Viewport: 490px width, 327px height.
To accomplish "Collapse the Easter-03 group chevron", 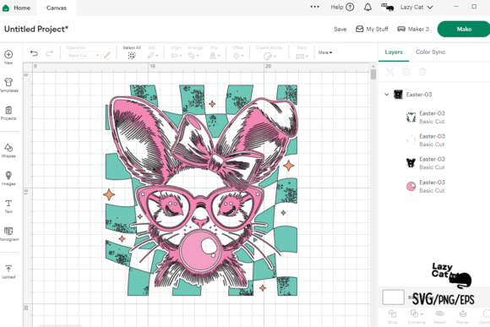I will 387,94.
